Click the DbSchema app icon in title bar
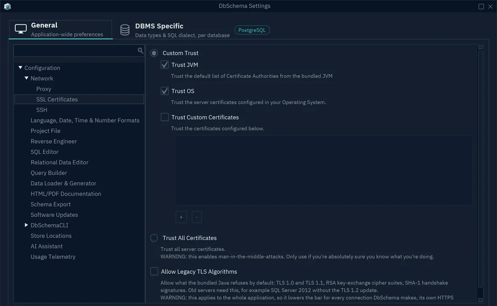The image size is (497, 306). coord(7,6)
